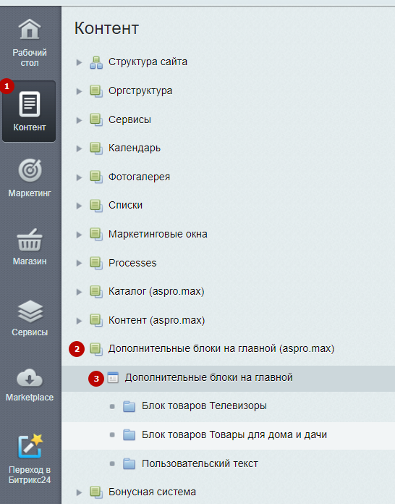Viewport: 395px width, 504px height.
Task: Click the Структура сайта tree icon
Action: pyautogui.click(x=96, y=62)
